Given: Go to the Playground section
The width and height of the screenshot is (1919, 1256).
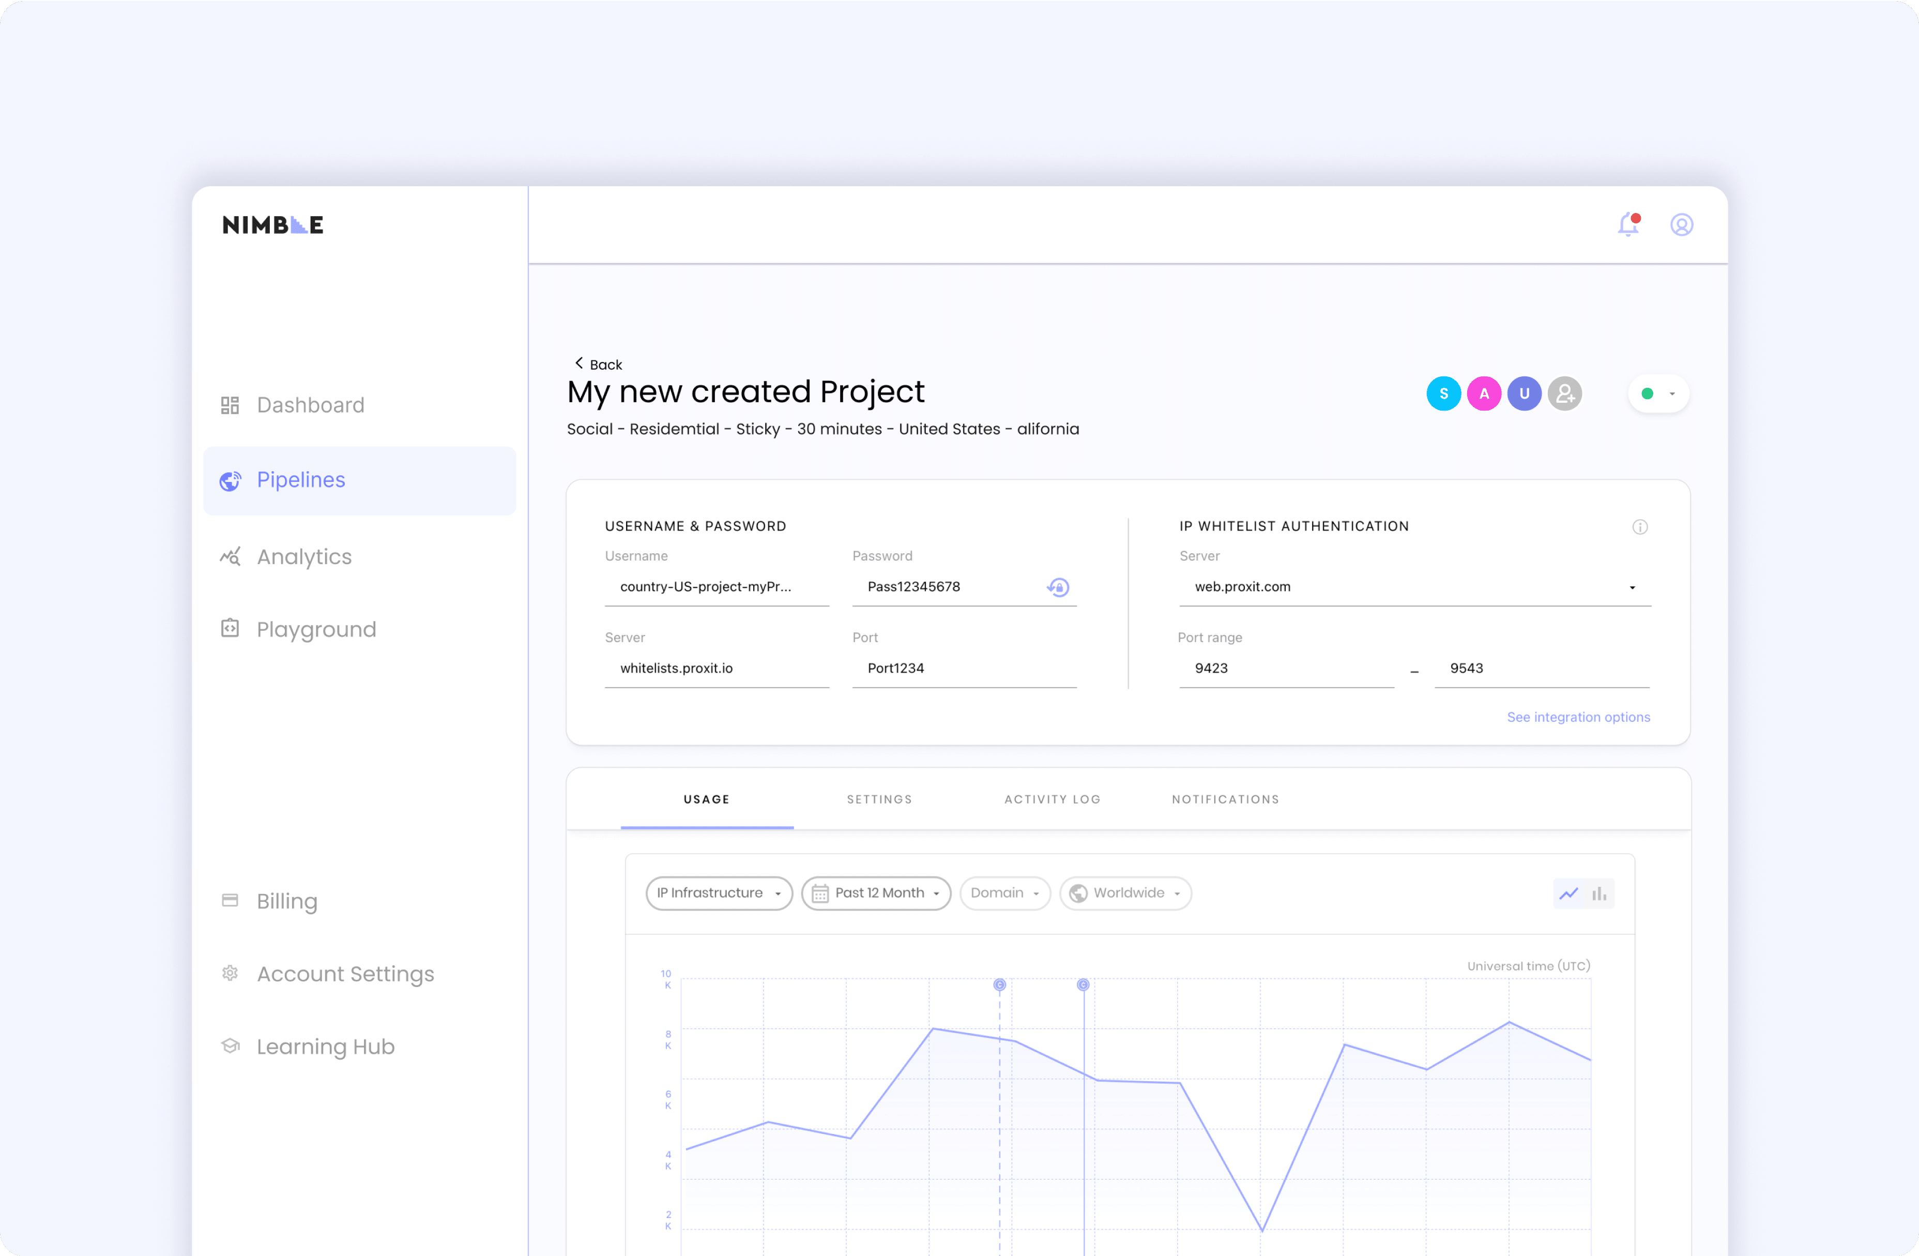Looking at the screenshot, I should [x=315, y=629].
